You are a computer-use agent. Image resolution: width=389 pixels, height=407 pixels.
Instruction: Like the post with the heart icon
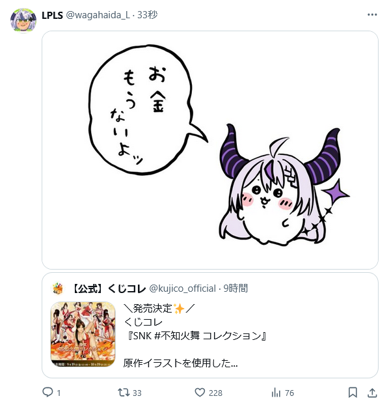pyautogui.click(x=200, y=392)
